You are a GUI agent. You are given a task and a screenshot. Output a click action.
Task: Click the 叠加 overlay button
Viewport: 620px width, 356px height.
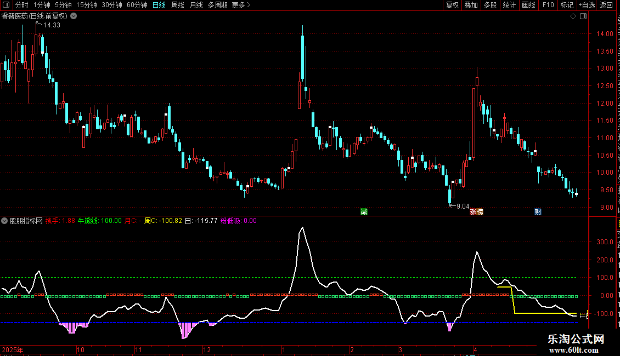(x=471, y=5)
